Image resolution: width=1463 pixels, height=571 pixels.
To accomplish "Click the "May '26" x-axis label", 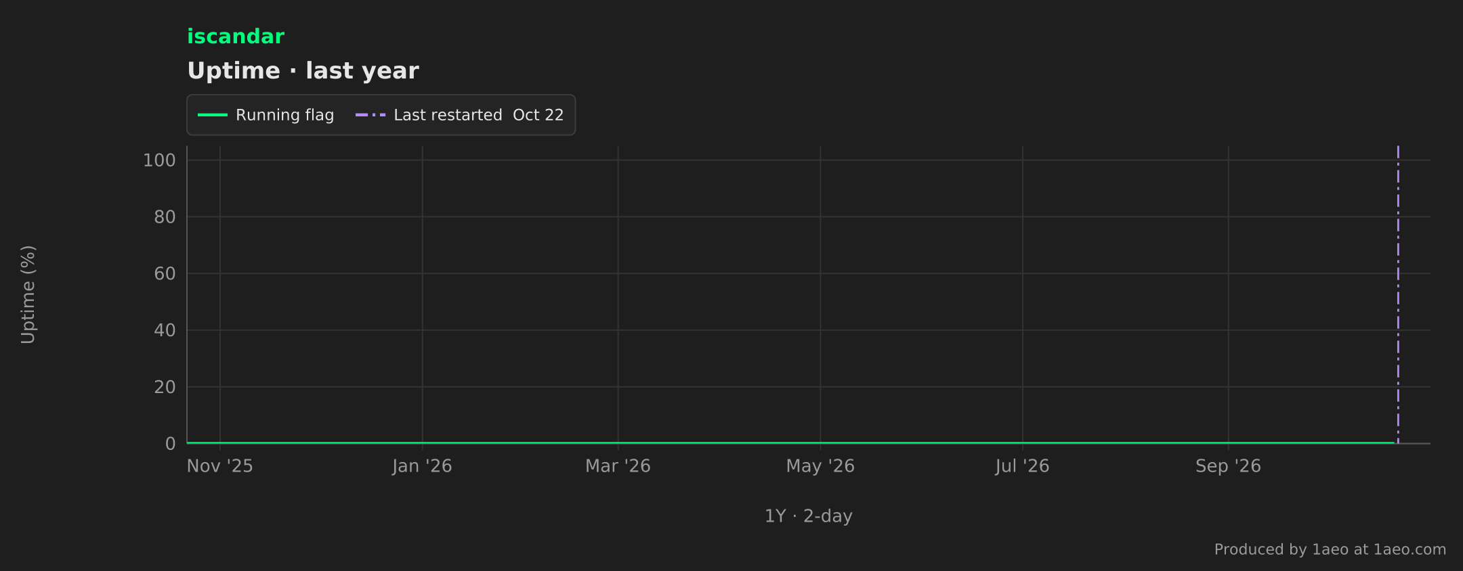I will (x=820, y=466).
